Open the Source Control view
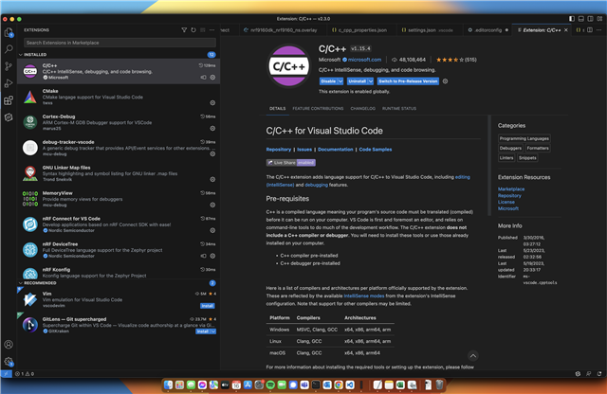The image size is (607, 394). coord(9,66)
